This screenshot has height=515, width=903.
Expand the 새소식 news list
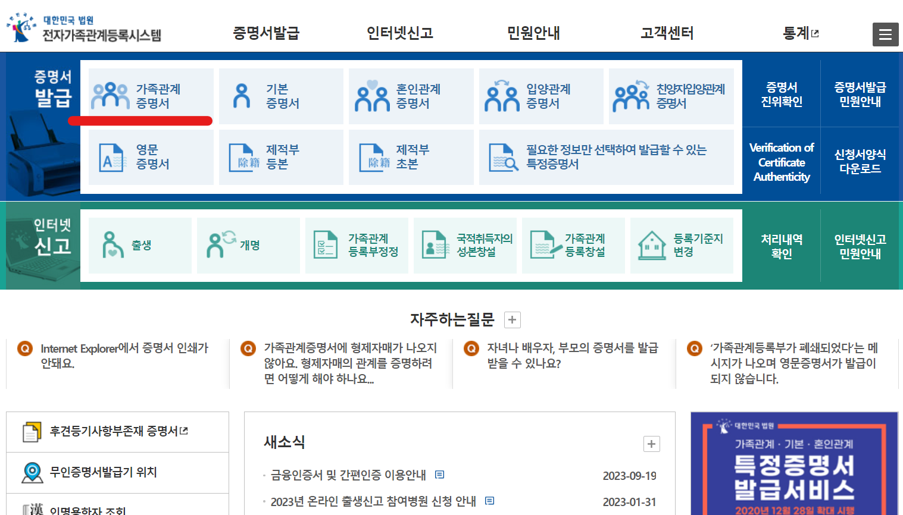[651, 444]
